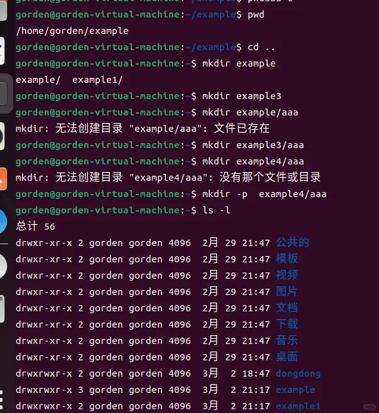Click the pwd command text
379x413 pixels.
tap(256, 15)
